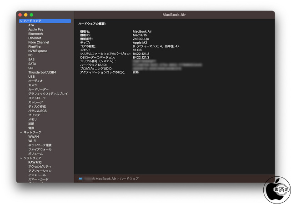
Task: Select PCI in the sidebar
Action: 31,55
